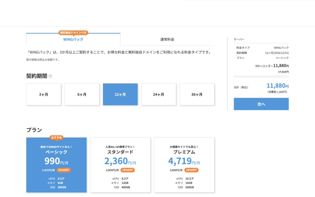Select the highlighted 12ヶ月 period option
The height and width of the screenshot is (197, 315).
click(120, 94)
